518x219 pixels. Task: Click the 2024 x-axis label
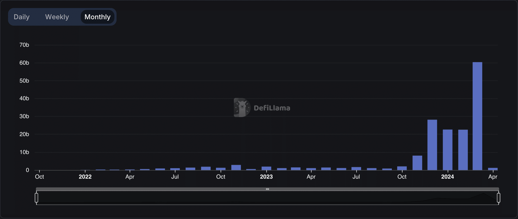(x=447, y=177)
